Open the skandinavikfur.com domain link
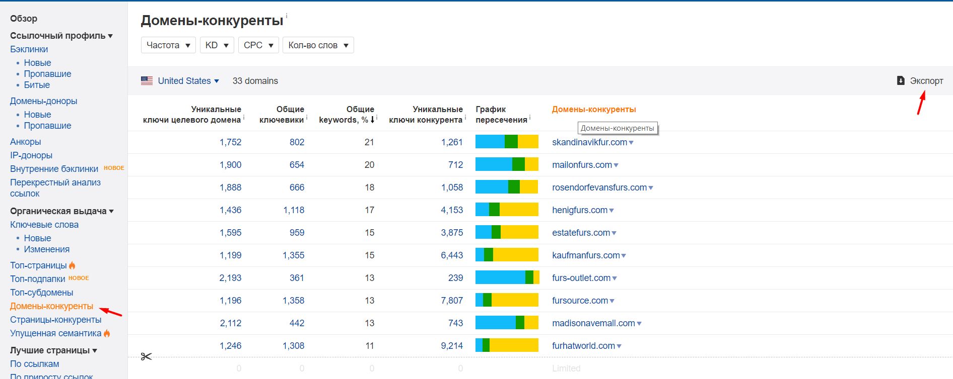The height and width of the screenshot is (379, 953). tap(589, 142)
